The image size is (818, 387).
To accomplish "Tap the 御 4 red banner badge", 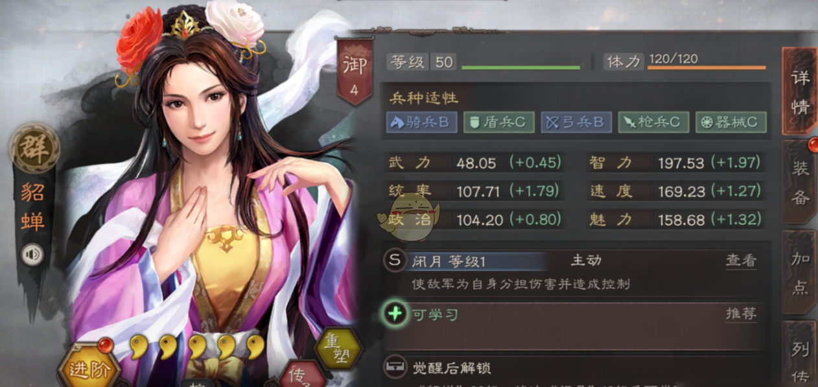I will point(355,71).
